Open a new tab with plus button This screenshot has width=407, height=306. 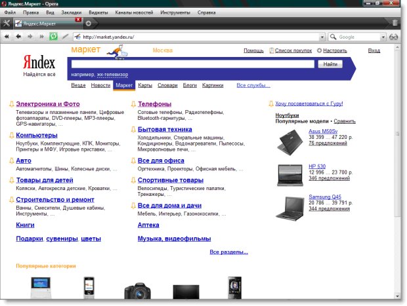pyautogui.click(x=89, y=24)
